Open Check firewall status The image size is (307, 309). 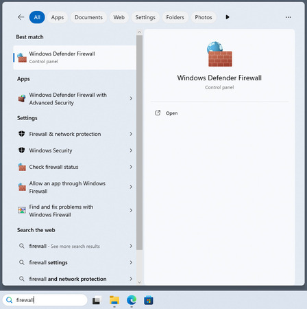[75, 167]
